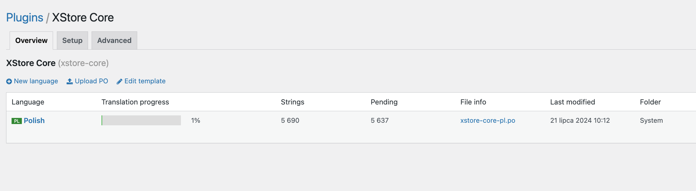Sort by Language column header
This screenshot has height=191, width=696.
28,102
